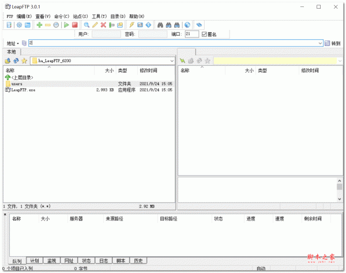Open the FTP menu
Screen dimensions: 346x273
10,16
